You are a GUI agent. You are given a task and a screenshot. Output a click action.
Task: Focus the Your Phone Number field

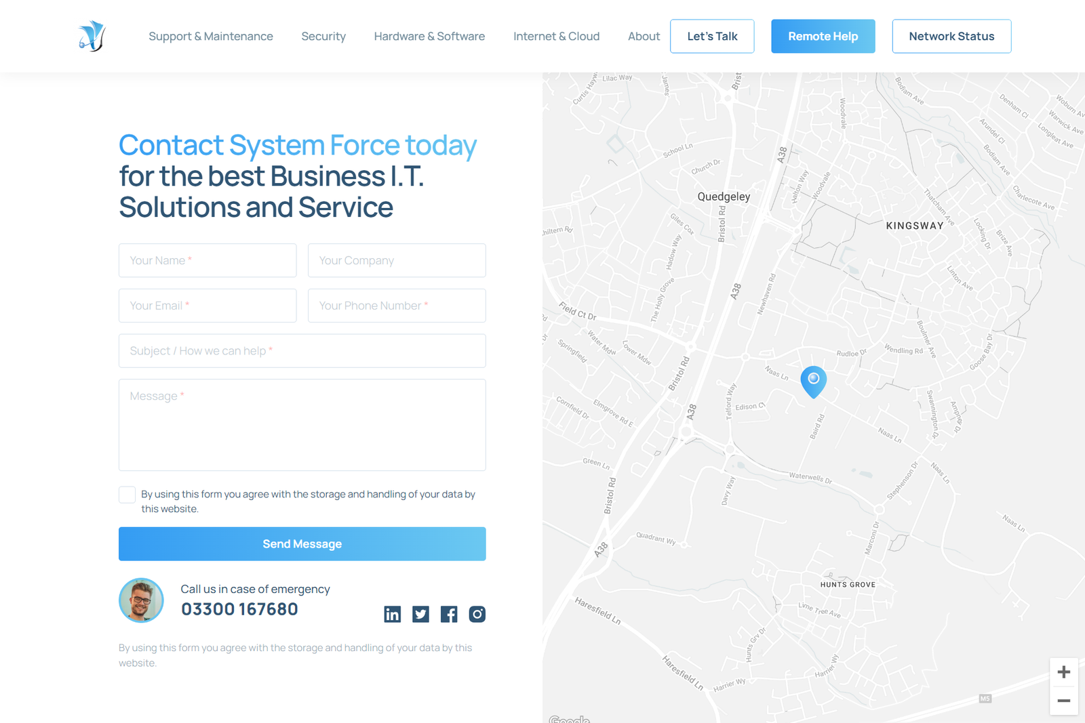point(397,306)
